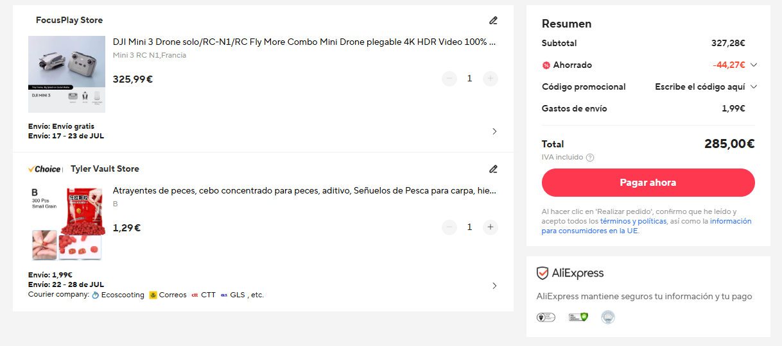The image size is (782, 346).
Task: Decrease quantity of DJI Mini 3 drone
Action: pyautogui.click(x=449, y=79)
